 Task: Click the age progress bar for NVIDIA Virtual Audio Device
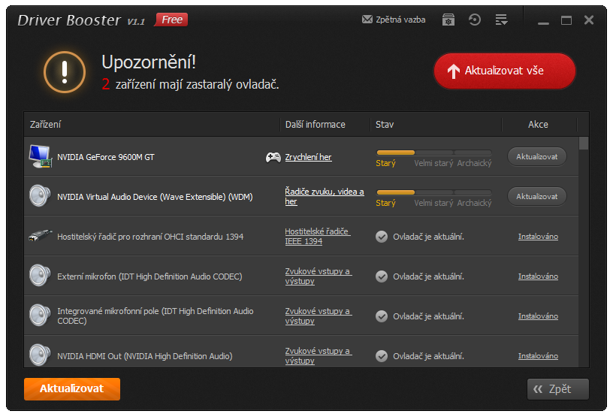point(433,192)
